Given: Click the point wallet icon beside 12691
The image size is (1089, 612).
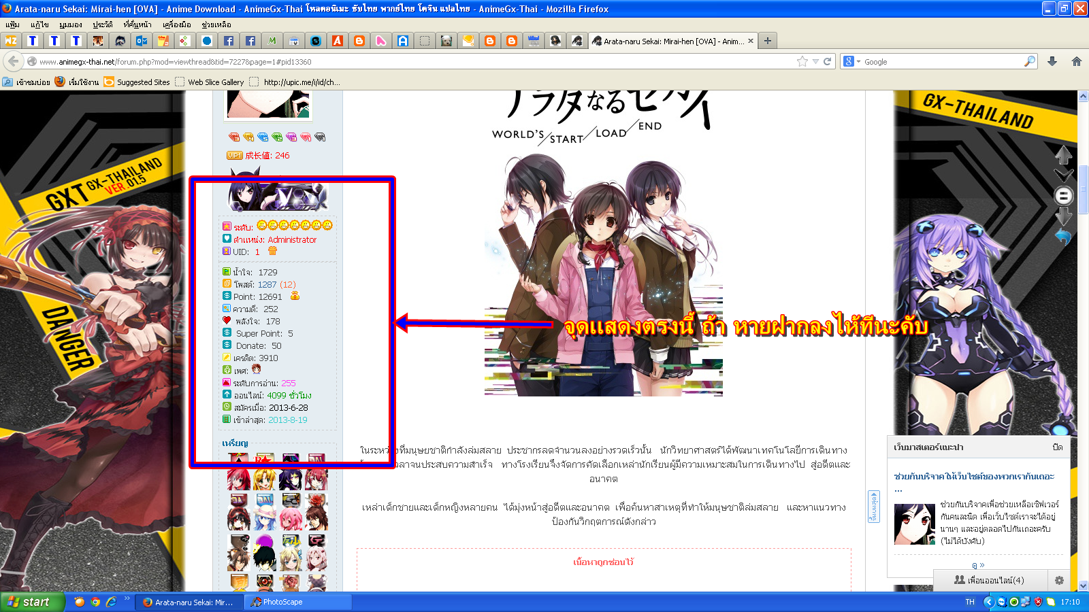Looking at the screenshot, I should 295,296.
